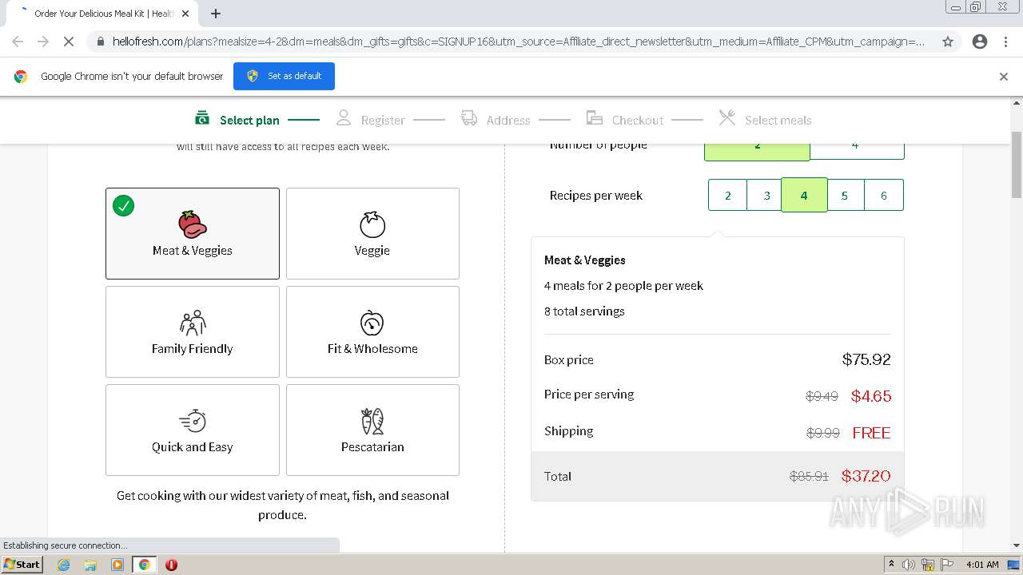This screenshot has width=1023, height=575.
Task: Go back to previous page
Action: [18, 42]
